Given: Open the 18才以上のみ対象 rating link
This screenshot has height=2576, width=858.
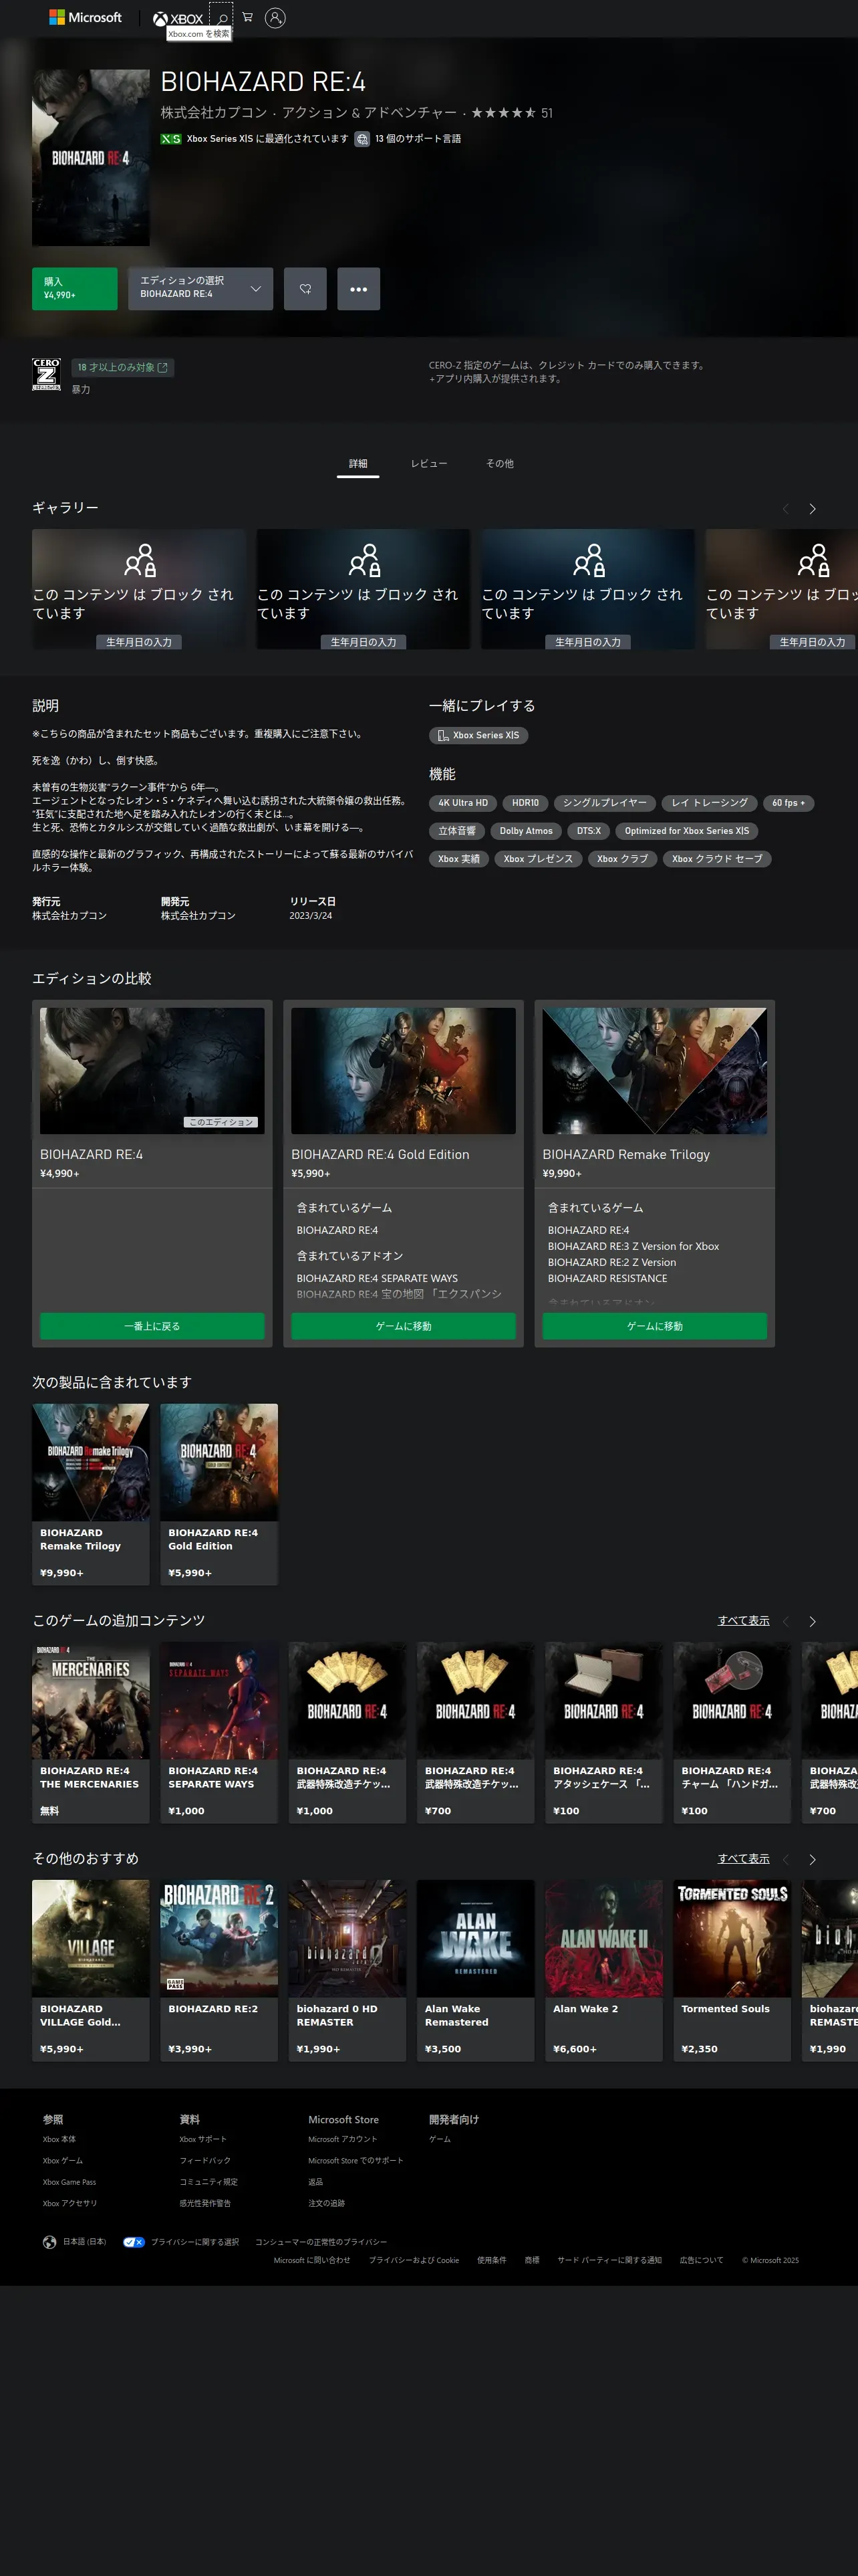Looking at the screenshot, I should click(122, 367).
